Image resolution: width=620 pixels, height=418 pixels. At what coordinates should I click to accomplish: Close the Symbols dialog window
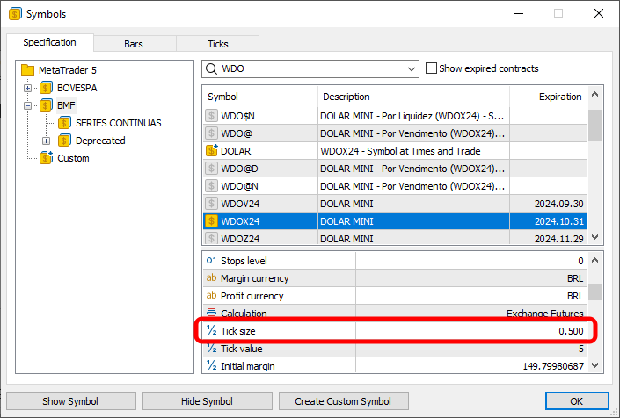click(x=599, y=13)
